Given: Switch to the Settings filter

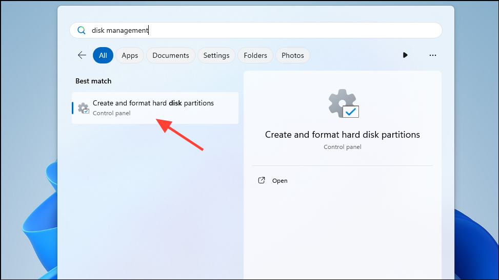Looking at the screenshot, I should pyautogui.click(x=216, y=55).
